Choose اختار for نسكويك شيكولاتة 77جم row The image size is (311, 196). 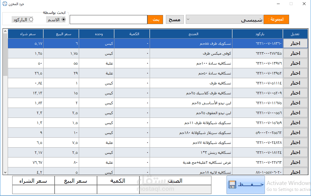tap(295, 142)
